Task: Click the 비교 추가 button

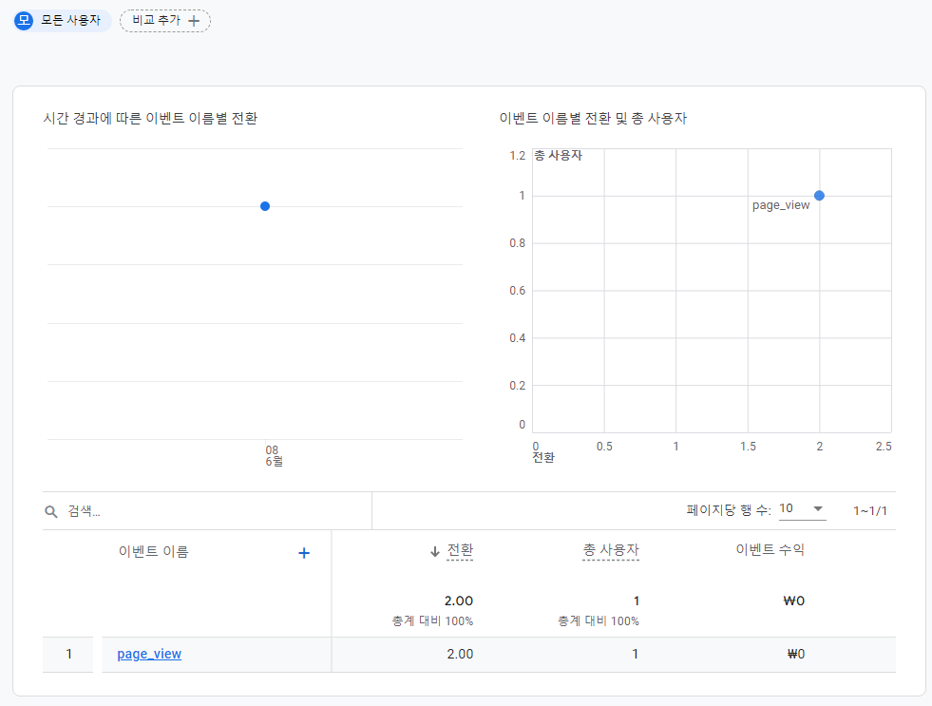Action: (165, 20)
